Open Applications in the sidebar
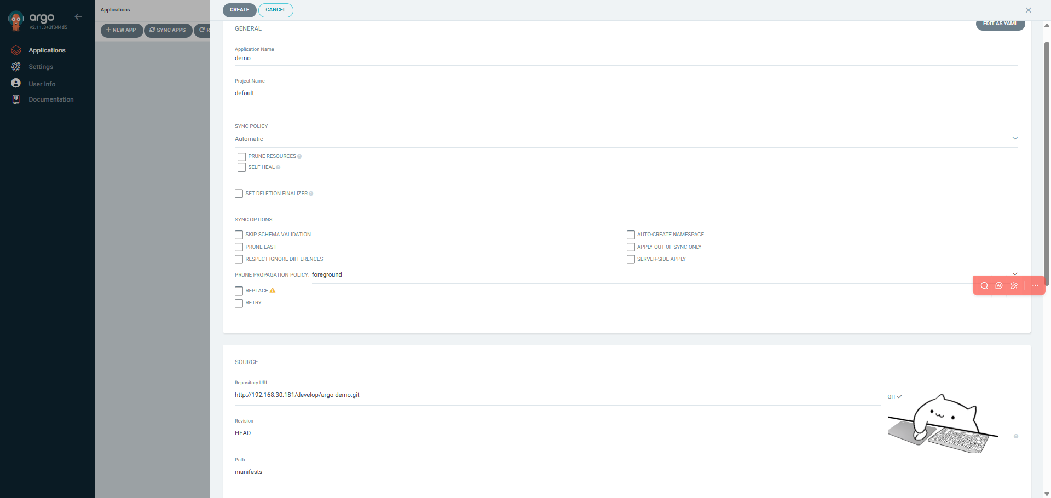This screenshot has height=498, width=1051. [x=47, y=50]
